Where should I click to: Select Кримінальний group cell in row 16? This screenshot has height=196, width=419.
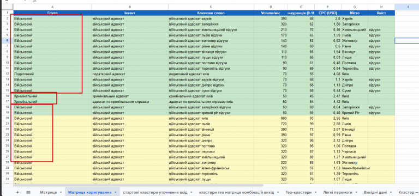click(52, 96)
